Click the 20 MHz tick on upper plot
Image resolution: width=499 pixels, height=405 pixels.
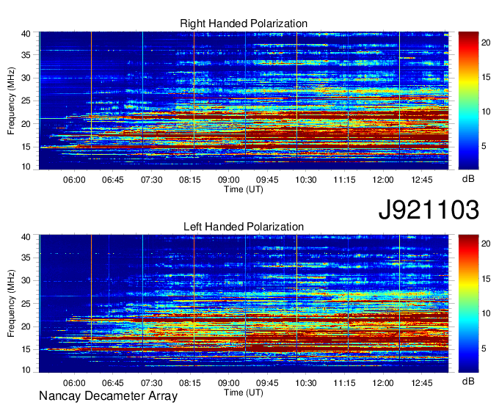(x=26, y=124)
